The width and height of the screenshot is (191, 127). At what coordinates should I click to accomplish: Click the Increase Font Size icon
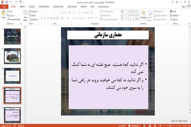point(62,13)
